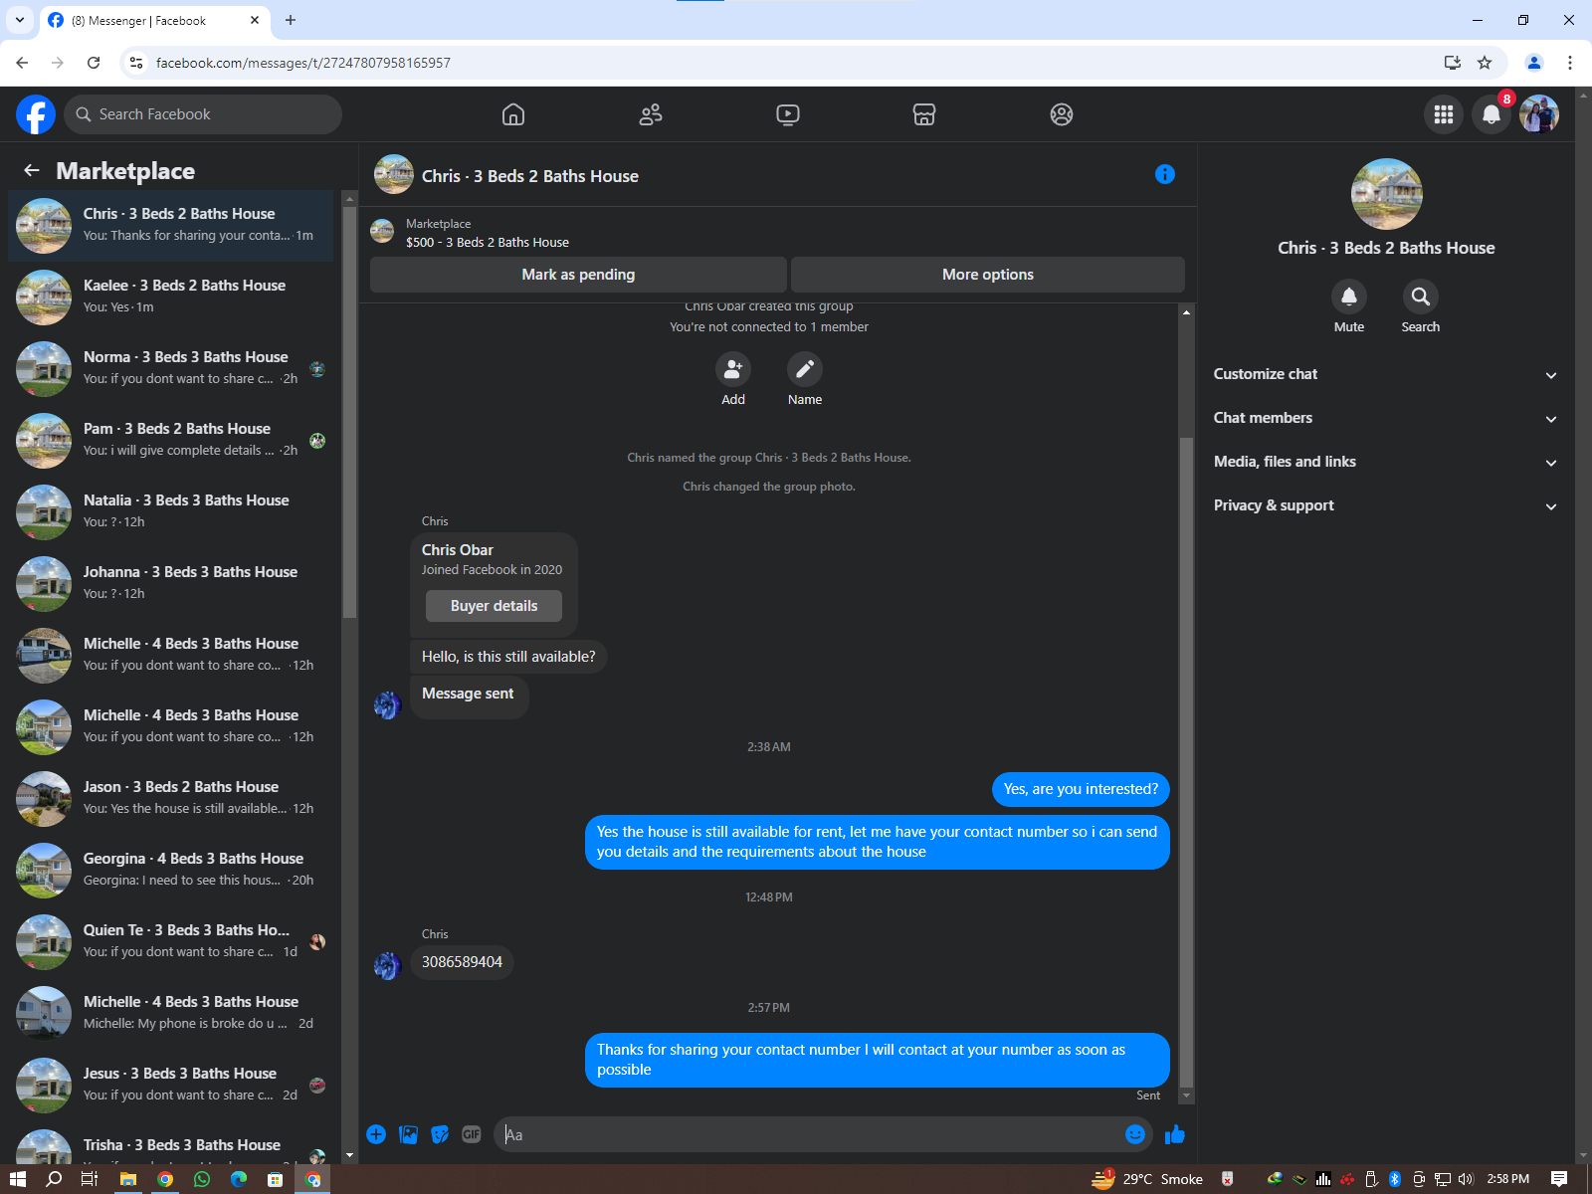Click the "Hello, is this still available?" message
1592x1194 pixels.
[508, 657]
